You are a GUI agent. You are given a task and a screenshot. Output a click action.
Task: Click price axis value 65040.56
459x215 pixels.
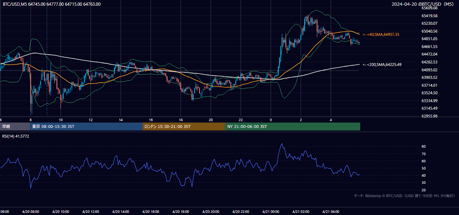[429, 31]
